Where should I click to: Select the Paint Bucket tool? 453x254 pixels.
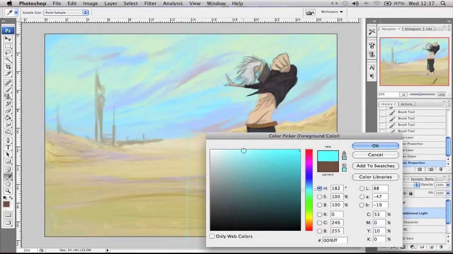click(x=8, y=118)
